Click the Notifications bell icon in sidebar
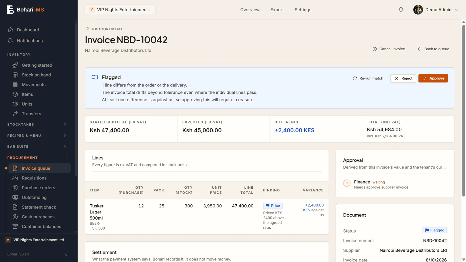466x262 pixels. [10, 41]
